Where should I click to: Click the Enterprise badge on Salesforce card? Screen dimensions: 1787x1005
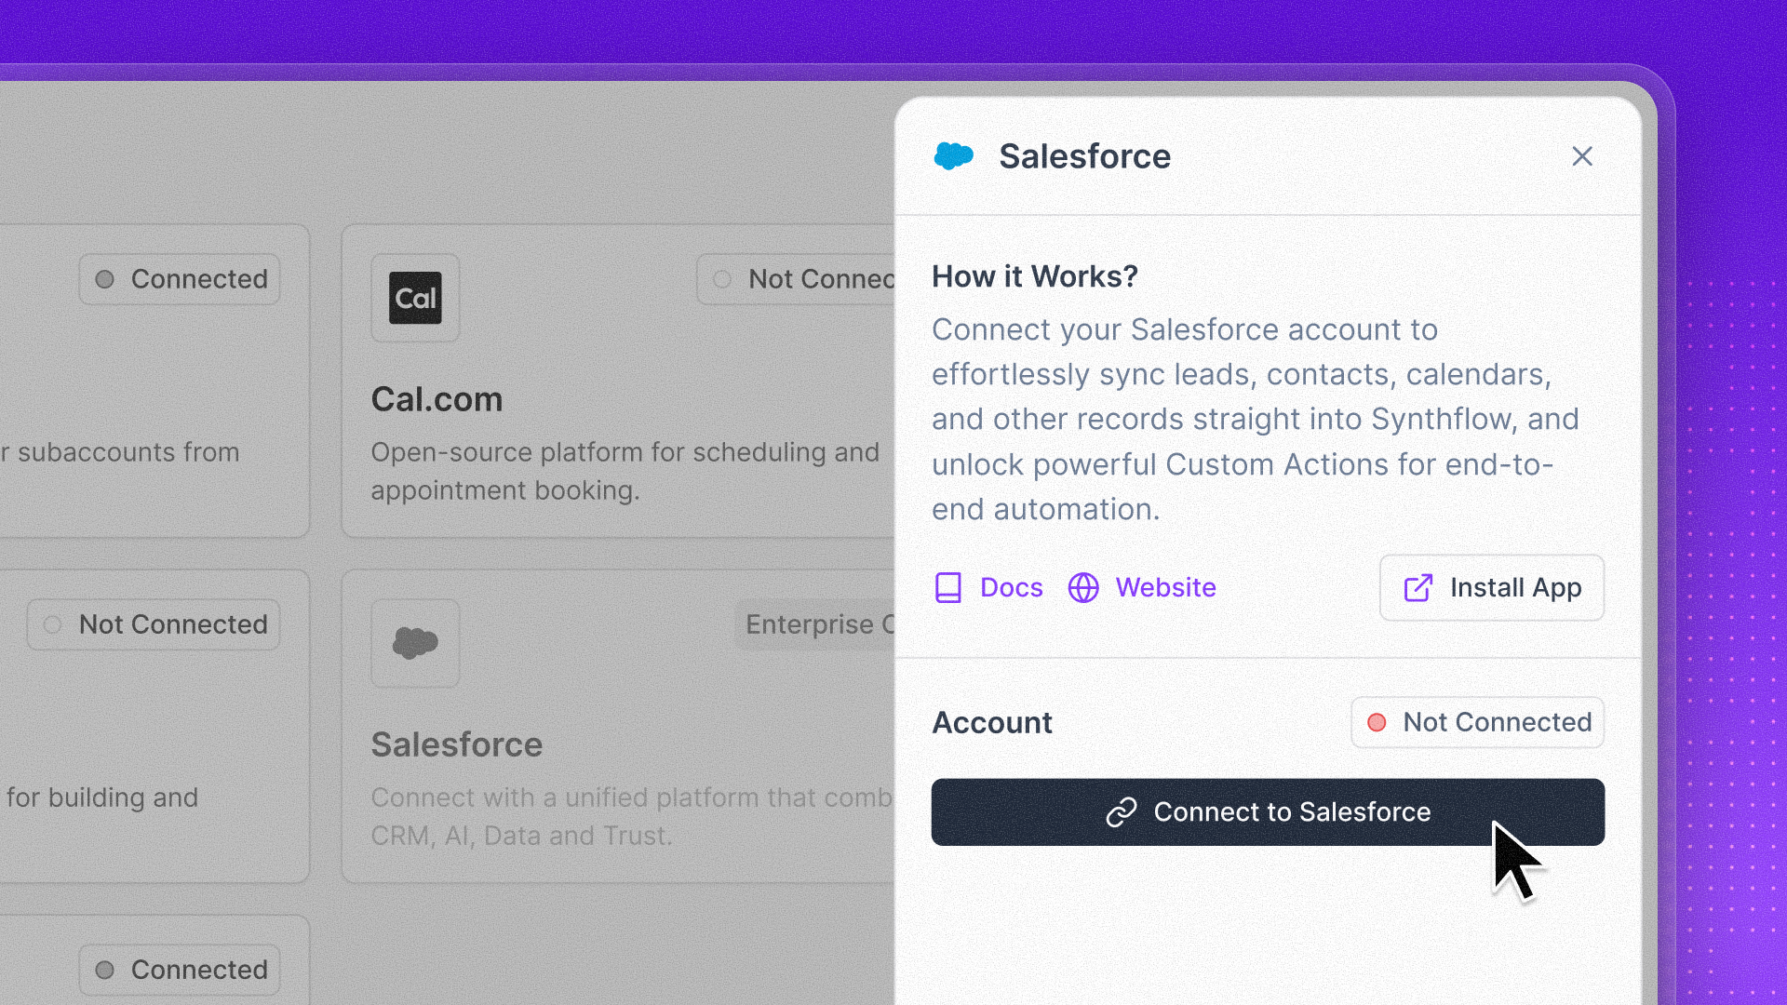pyautogui.click(x=816, y=624)
